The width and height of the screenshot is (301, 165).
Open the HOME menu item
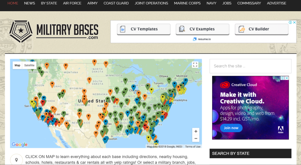pos(13,3)
